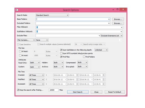This screenshot has width=145, height=108.
Task: Uncheck Stop the search after finding
Action: [x=18, y=90]
